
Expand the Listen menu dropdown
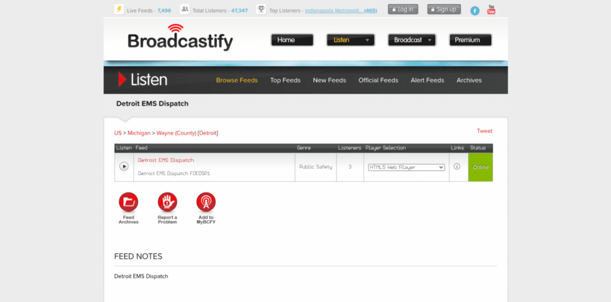pyautogui.click(x=351, y=40)
